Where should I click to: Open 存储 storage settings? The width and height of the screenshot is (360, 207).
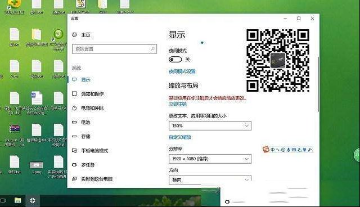tap(85, 137)
